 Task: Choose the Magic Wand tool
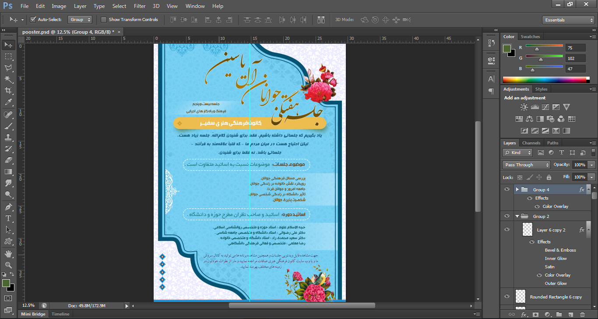point(8,79)
